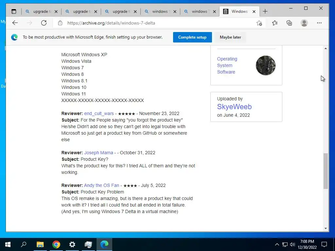Open the Operating System Software collection thumbnail

coord(266,65)
